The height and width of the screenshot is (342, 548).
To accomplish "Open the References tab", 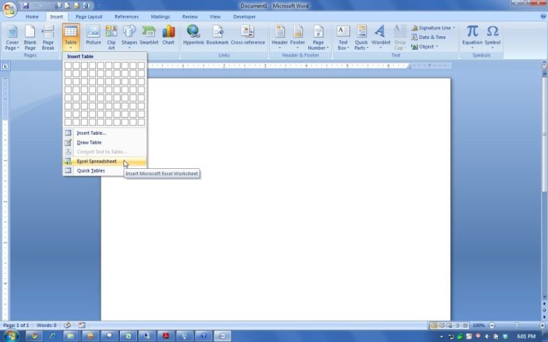I will (127, 16).
